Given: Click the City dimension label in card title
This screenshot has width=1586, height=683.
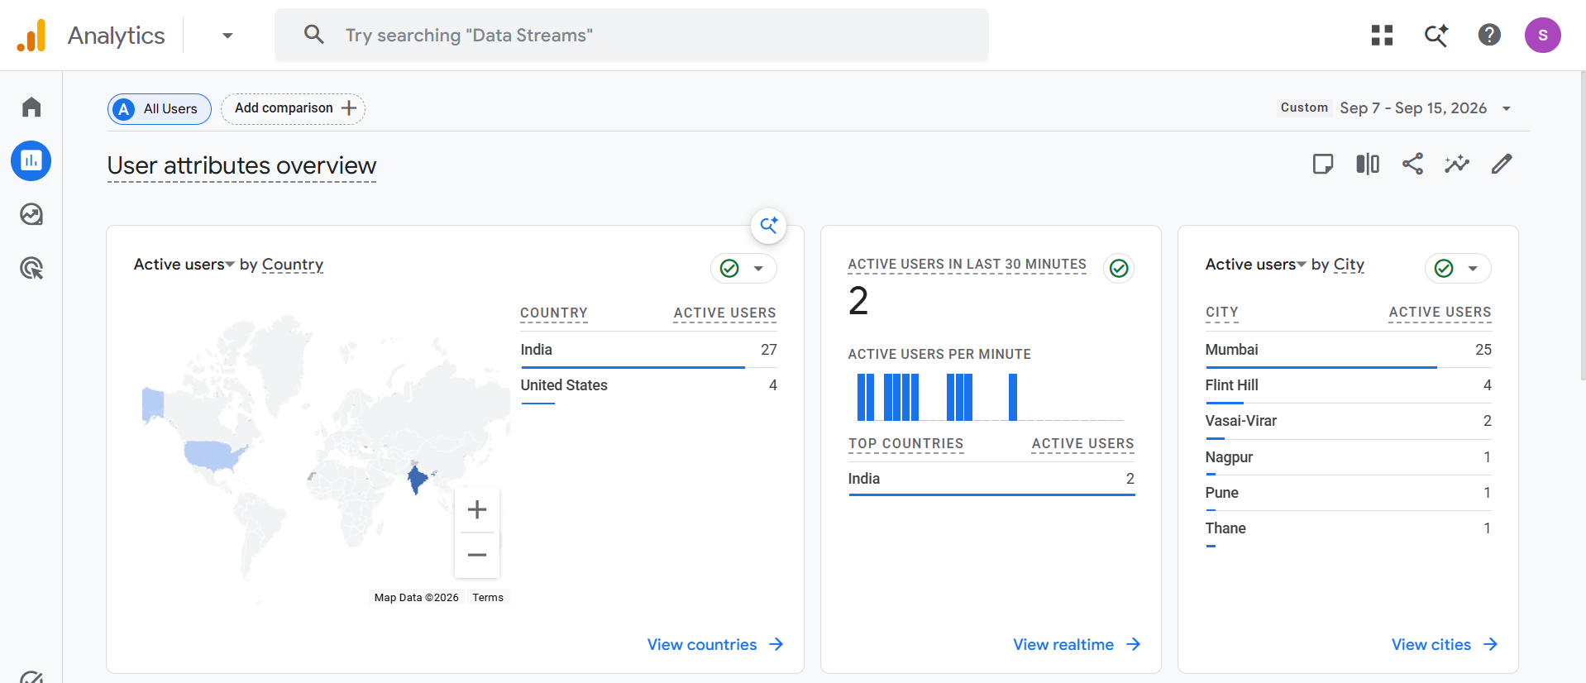Looking at the screenshot, I should pyautogui.click(x=1349, y=265).
